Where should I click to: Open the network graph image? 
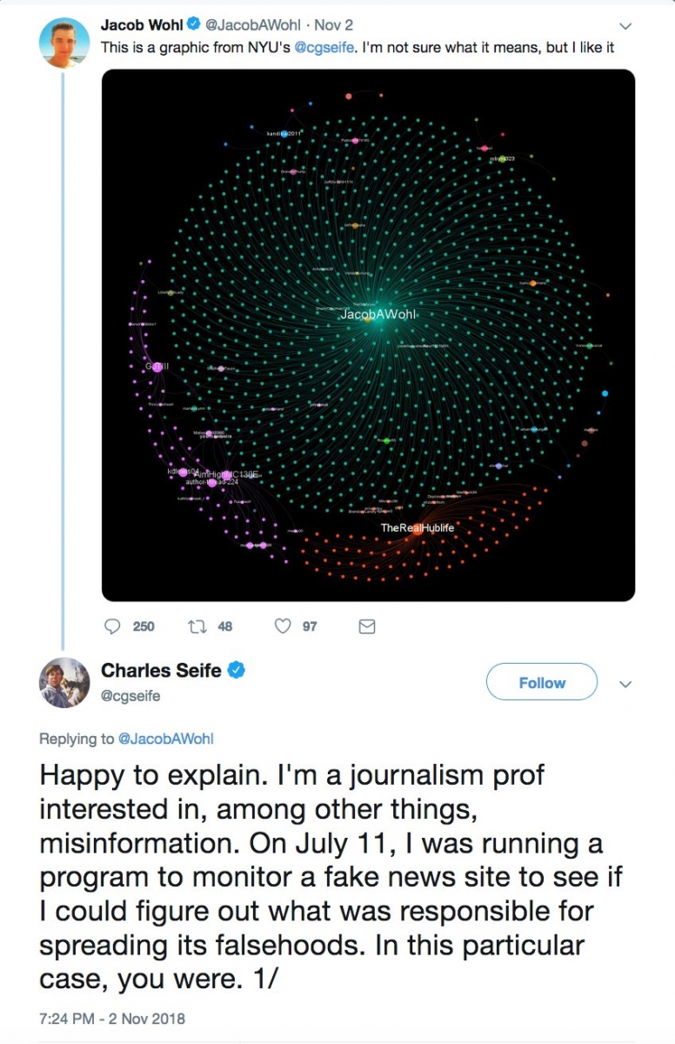[x=368, y=335]
